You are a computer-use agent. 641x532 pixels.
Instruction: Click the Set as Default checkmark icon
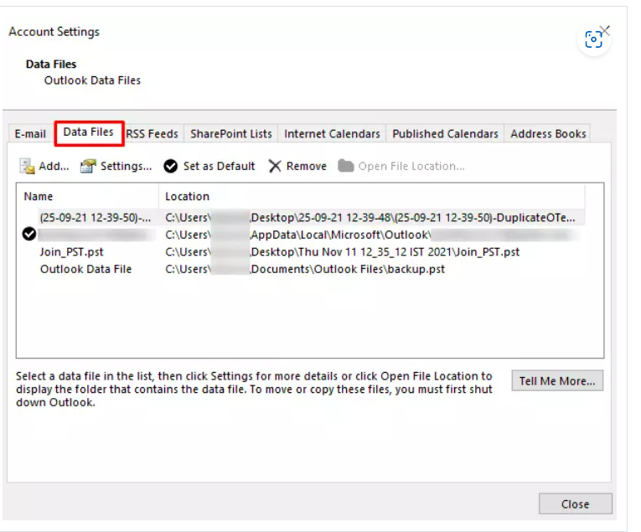(x=170, y=166)
